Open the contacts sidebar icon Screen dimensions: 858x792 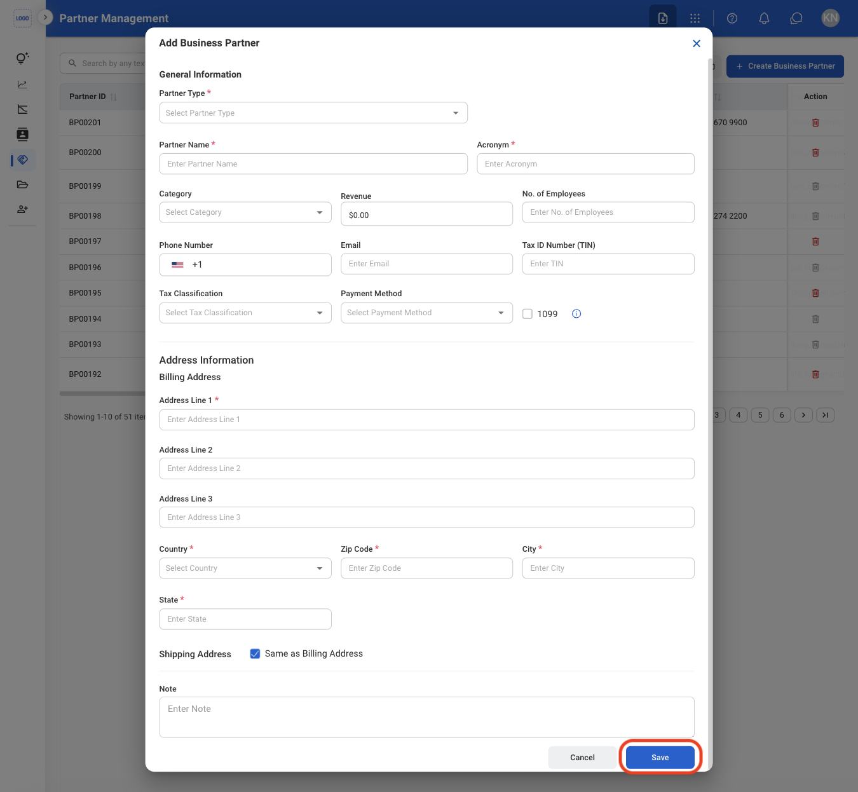(x=22, y=134)
